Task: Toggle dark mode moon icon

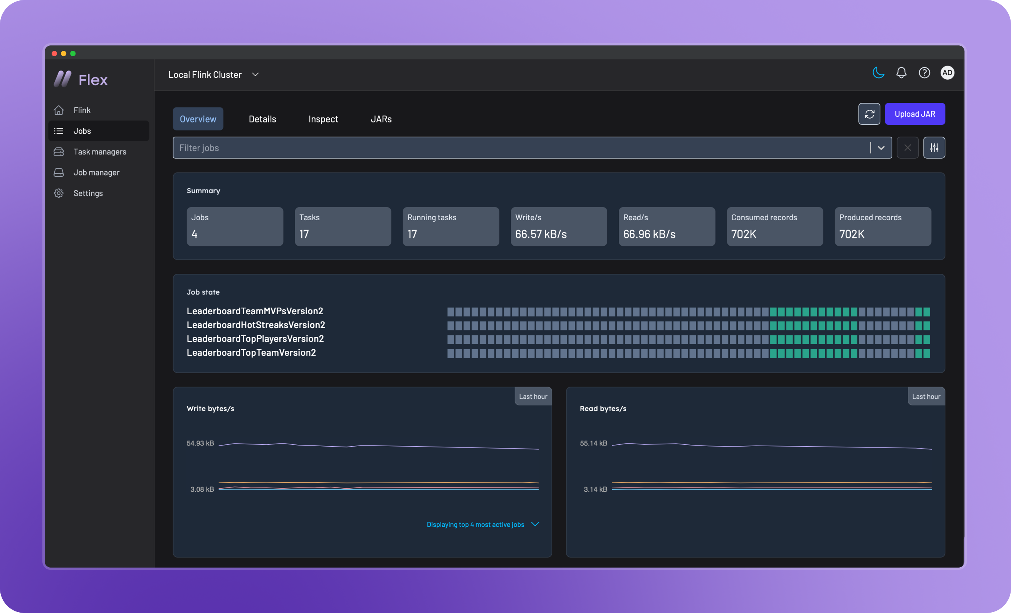Action: 878,73
